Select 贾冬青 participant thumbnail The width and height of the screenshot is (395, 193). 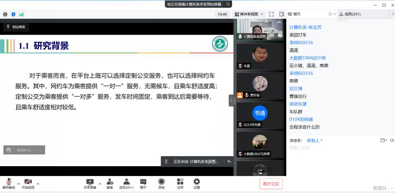tap(260, 86)
